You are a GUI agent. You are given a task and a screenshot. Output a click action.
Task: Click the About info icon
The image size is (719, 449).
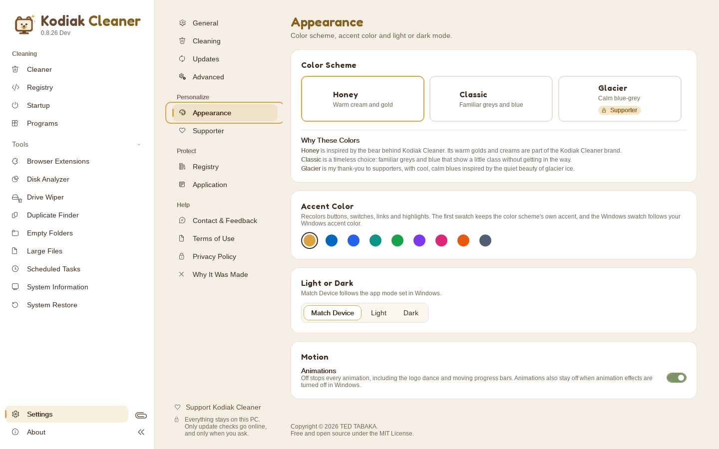(x=15, y=432)
